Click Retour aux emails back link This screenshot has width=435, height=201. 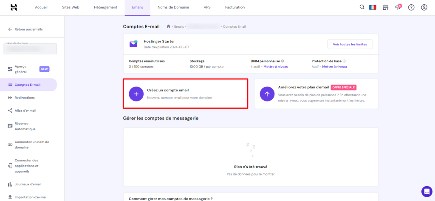tap(28, 29)
